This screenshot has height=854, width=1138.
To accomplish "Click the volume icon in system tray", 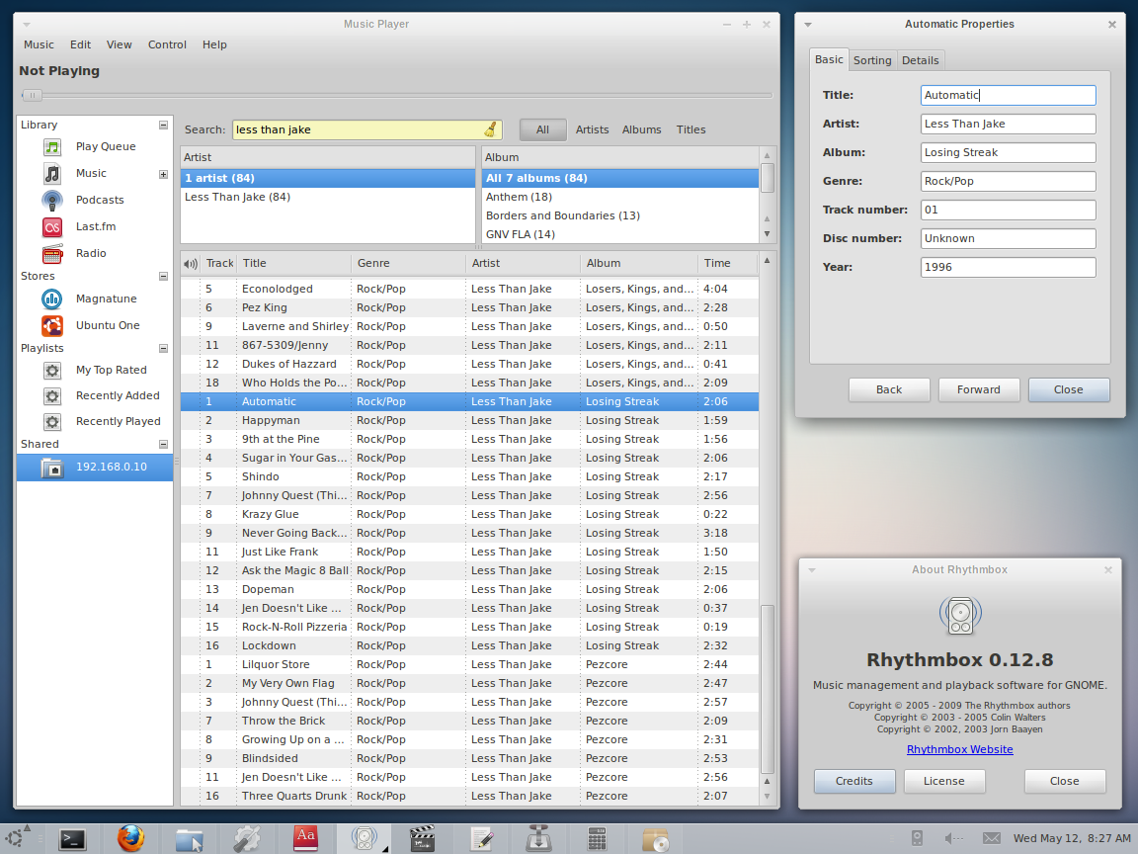I will [953, 839].
